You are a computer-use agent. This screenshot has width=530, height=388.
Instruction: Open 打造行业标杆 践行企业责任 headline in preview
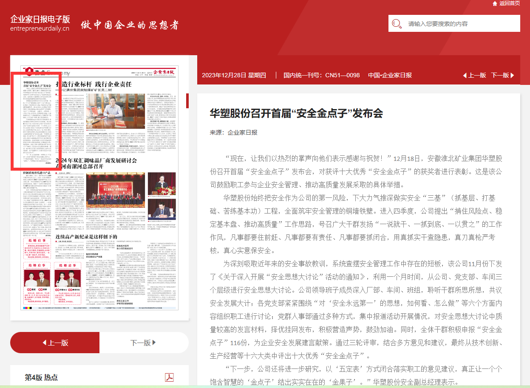[x=97, y=84]
